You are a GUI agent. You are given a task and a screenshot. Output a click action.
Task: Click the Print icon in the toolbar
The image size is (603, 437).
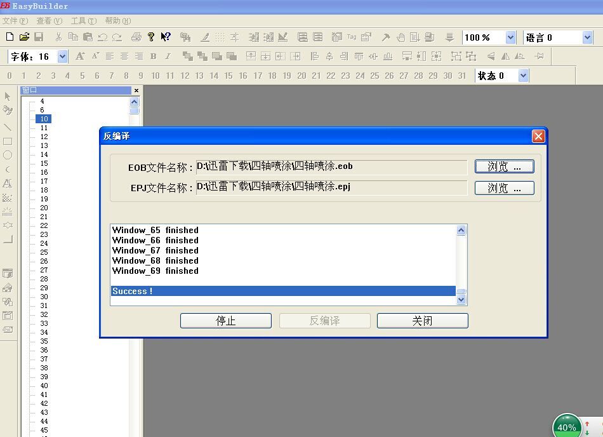point(136,37)
